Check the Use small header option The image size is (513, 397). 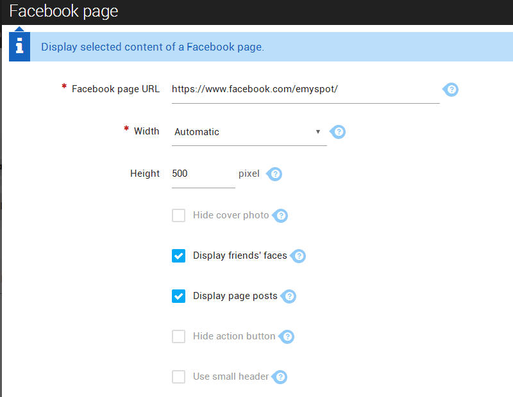179,377
